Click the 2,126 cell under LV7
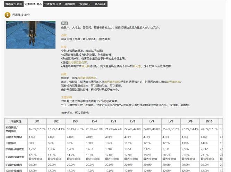231x172 pixels. [x=152, y=149]
